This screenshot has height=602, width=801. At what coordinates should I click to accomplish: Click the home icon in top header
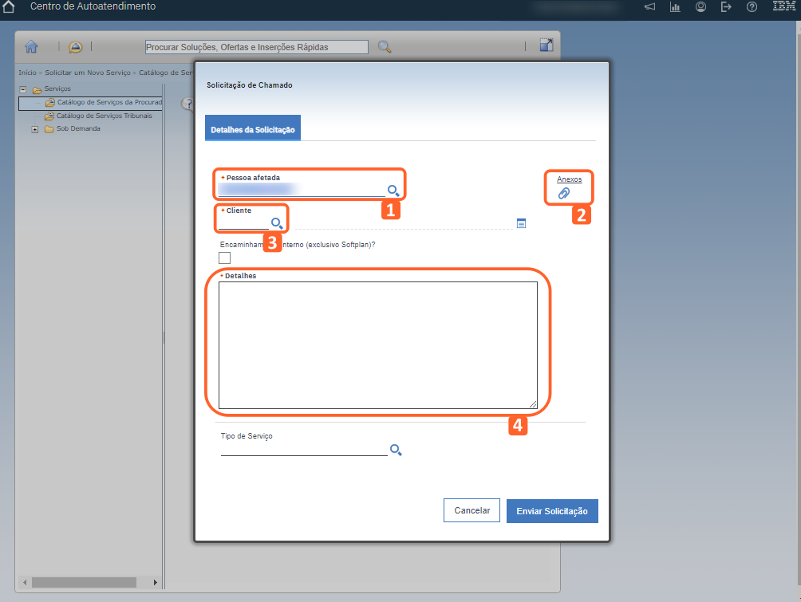click(x=10, y=6)
